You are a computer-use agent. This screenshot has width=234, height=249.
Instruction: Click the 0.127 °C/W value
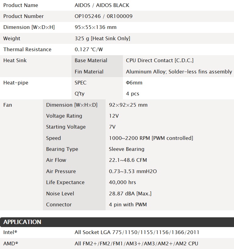pos(89,49)
